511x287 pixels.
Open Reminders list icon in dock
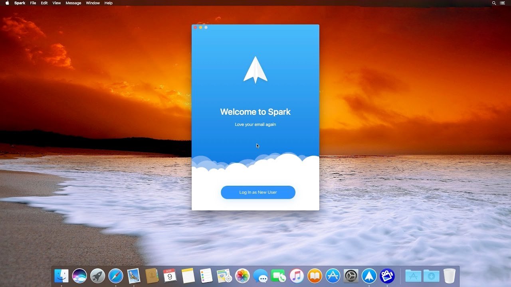[x=206, y=275]
